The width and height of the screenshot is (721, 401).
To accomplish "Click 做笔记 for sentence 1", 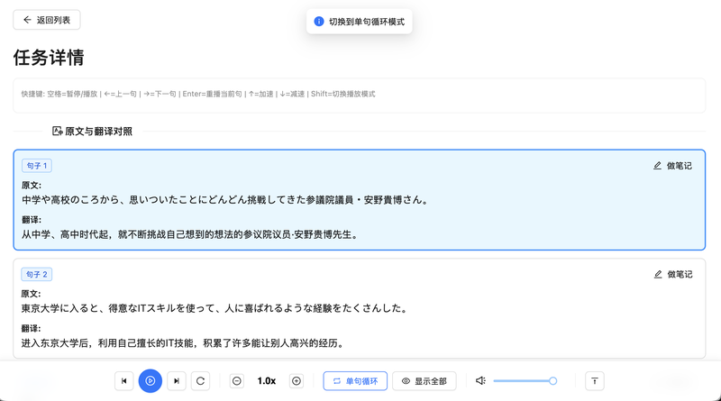I will 672,166.
